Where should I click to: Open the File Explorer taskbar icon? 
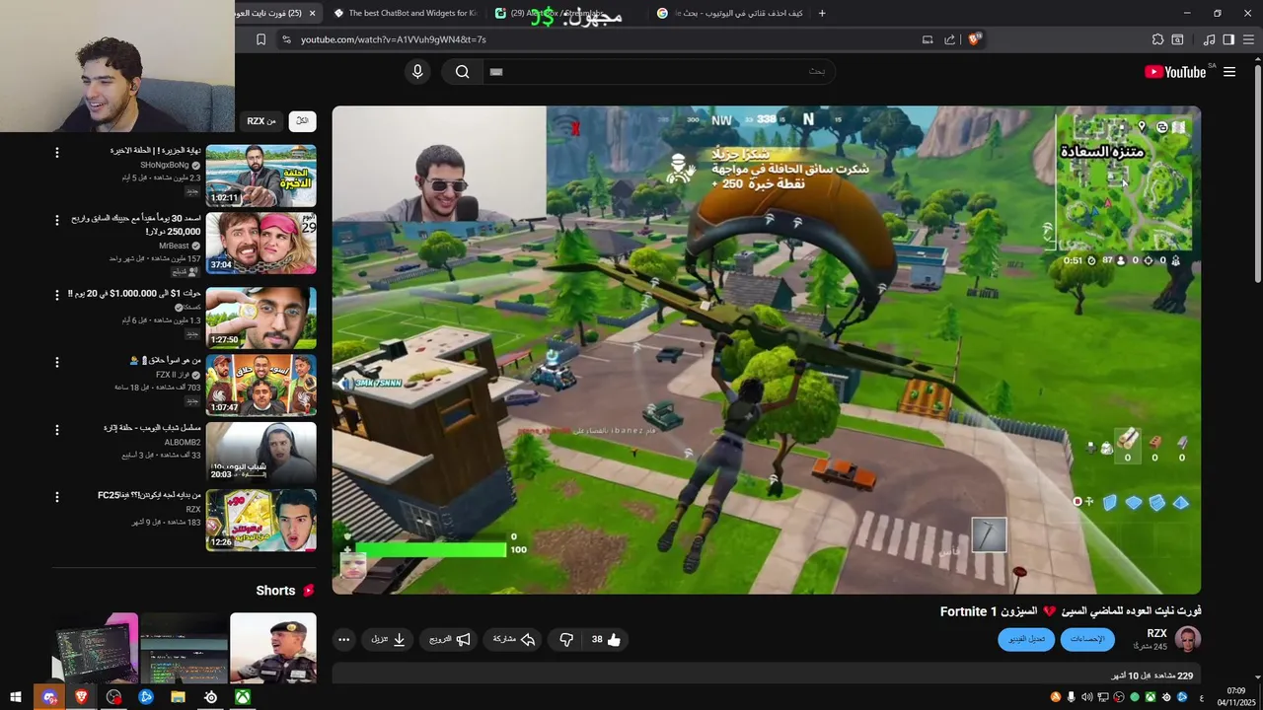coord(178,697)
